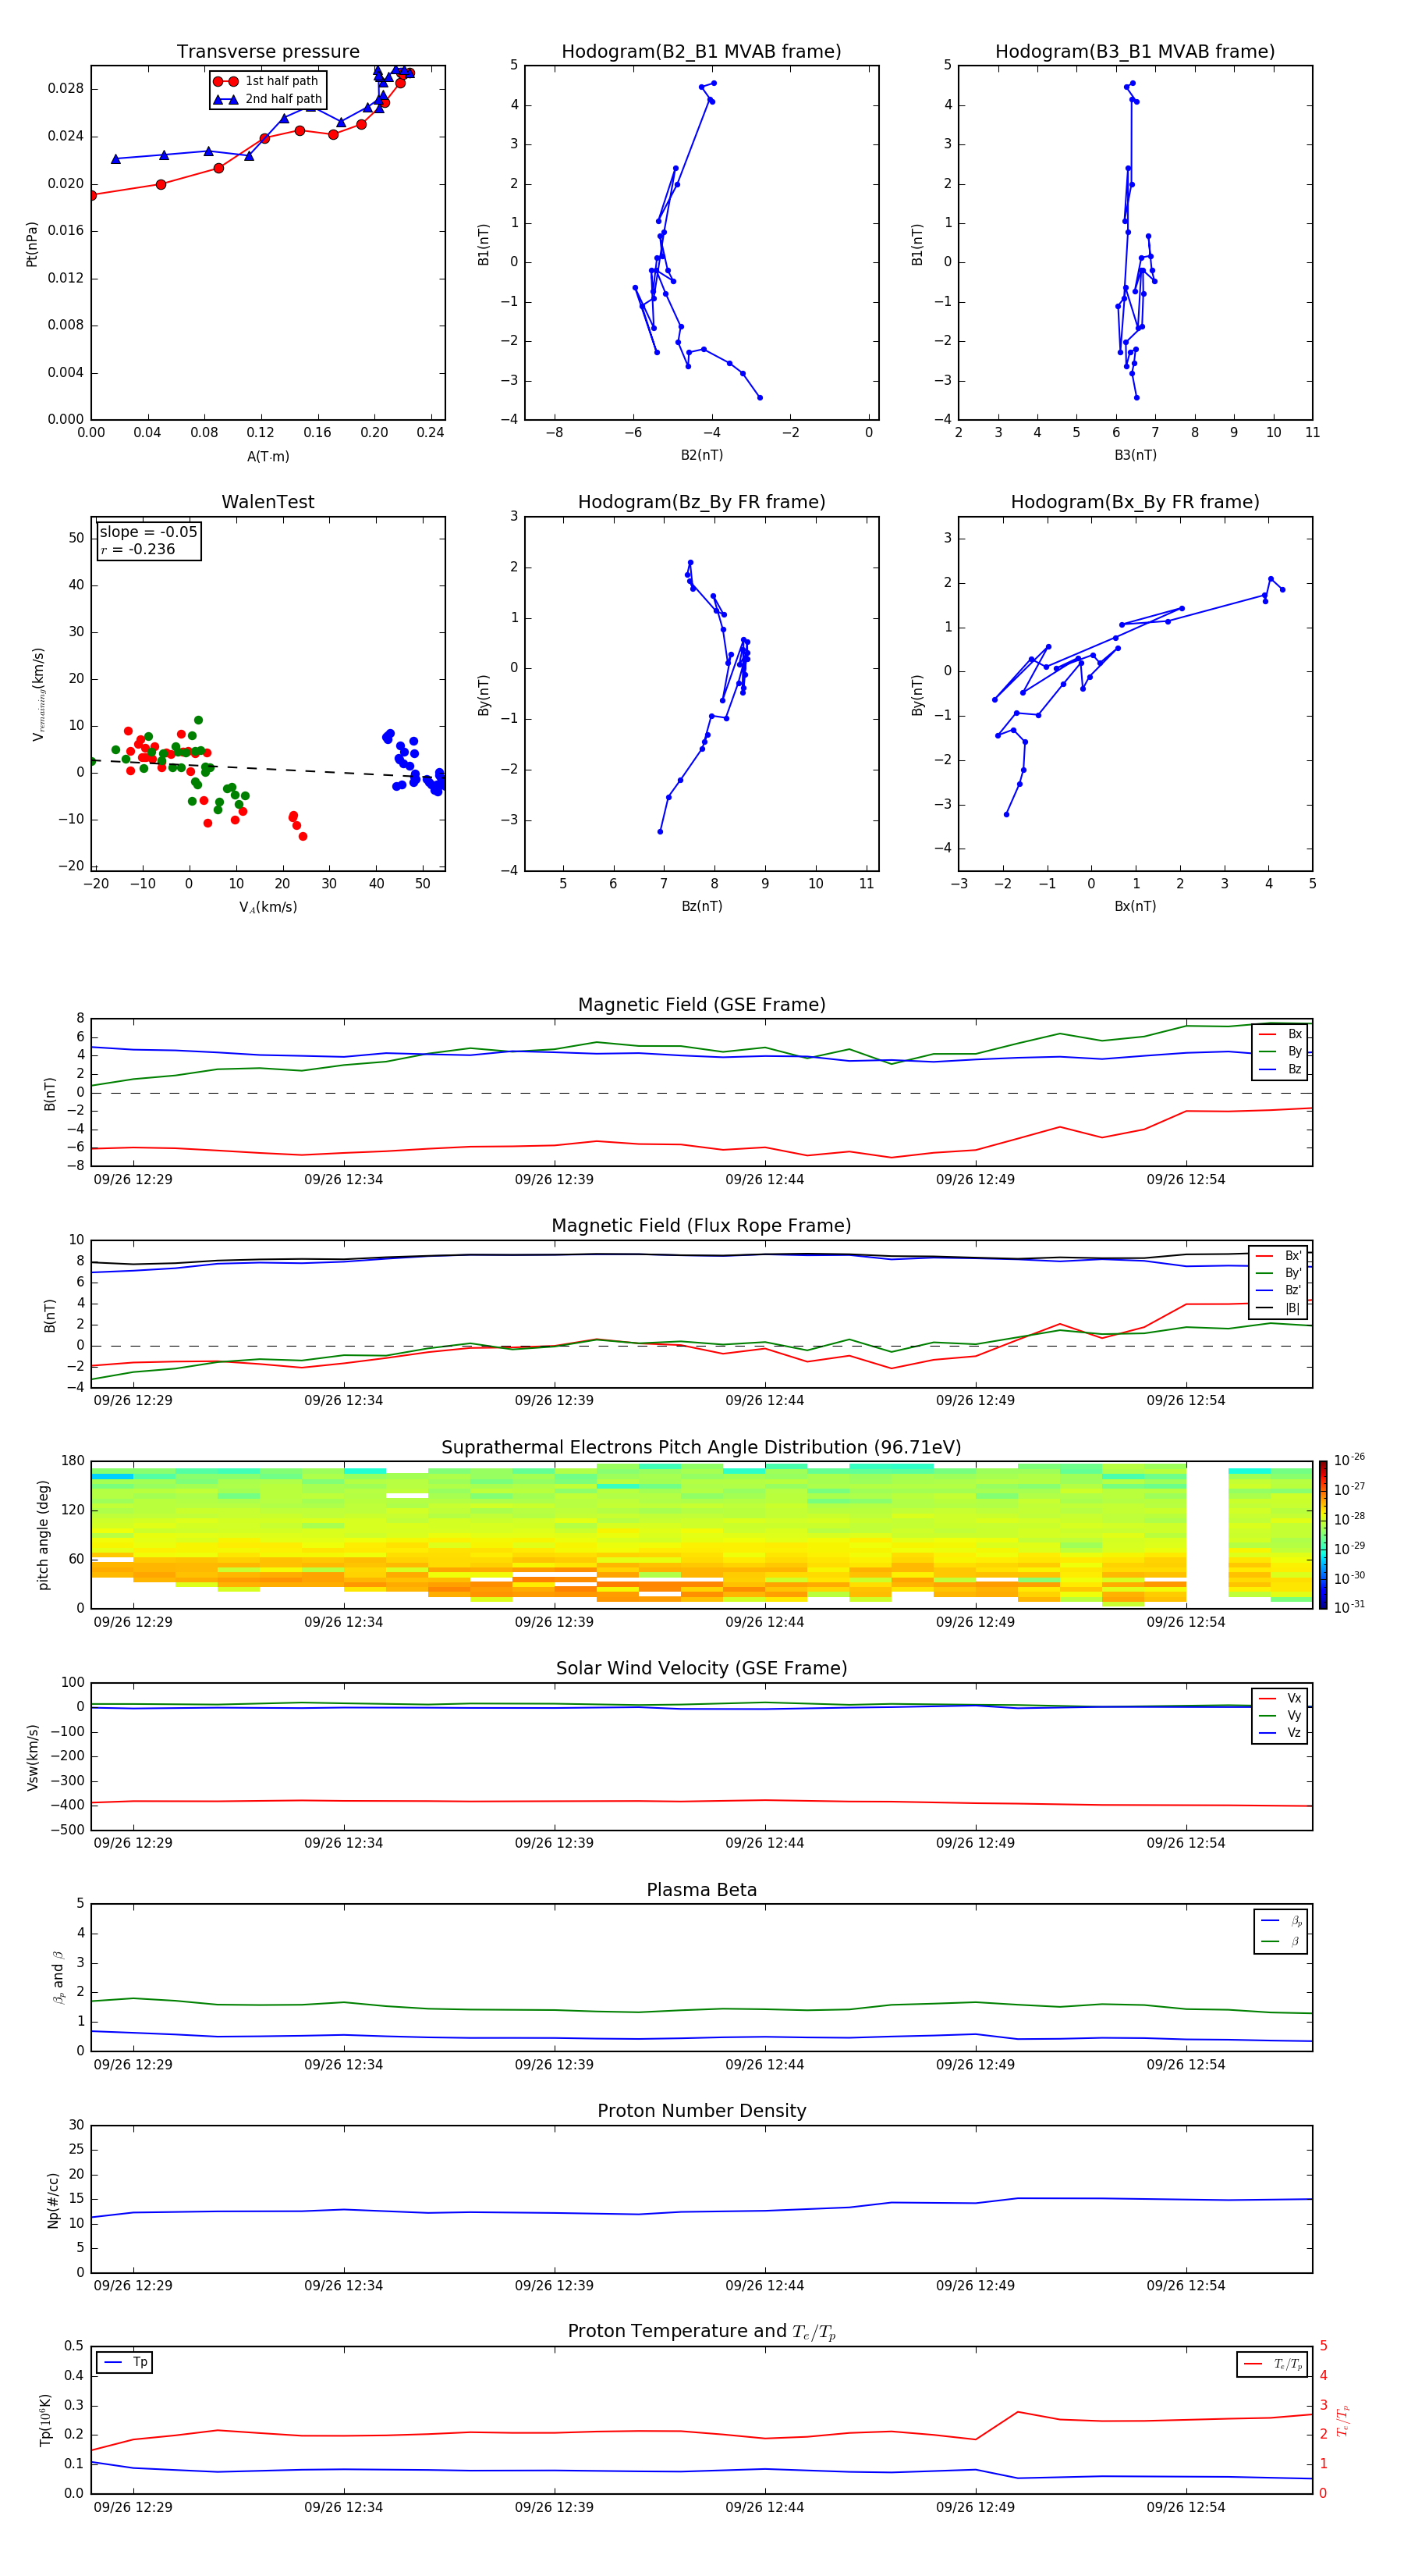Click the 'slope = -0.05' annotation
The height and width of the screenshot is (2576, 1404).
(148, 532)
